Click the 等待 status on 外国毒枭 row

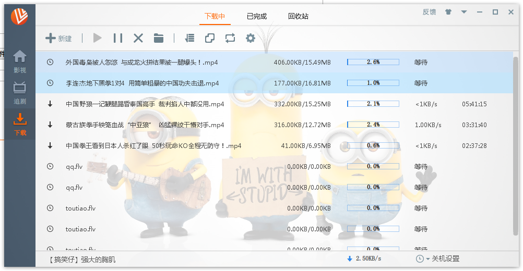[421, 62]
